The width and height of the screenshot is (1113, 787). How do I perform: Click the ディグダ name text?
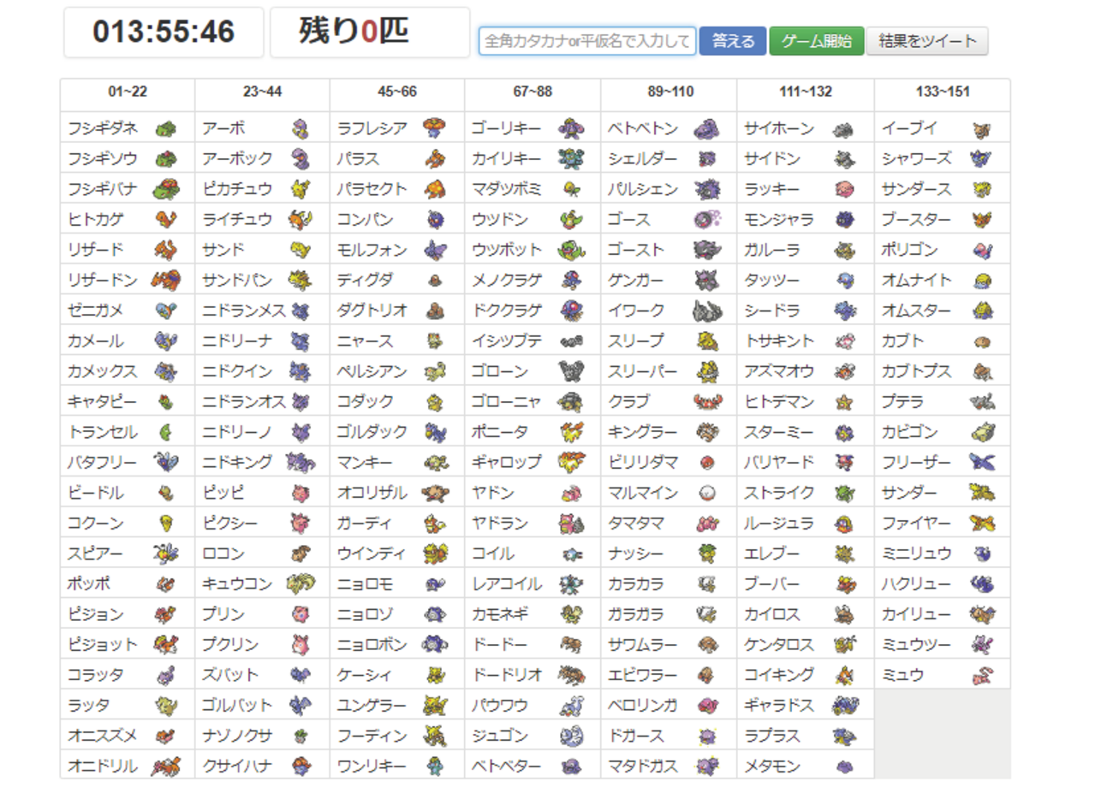[366, 280]
